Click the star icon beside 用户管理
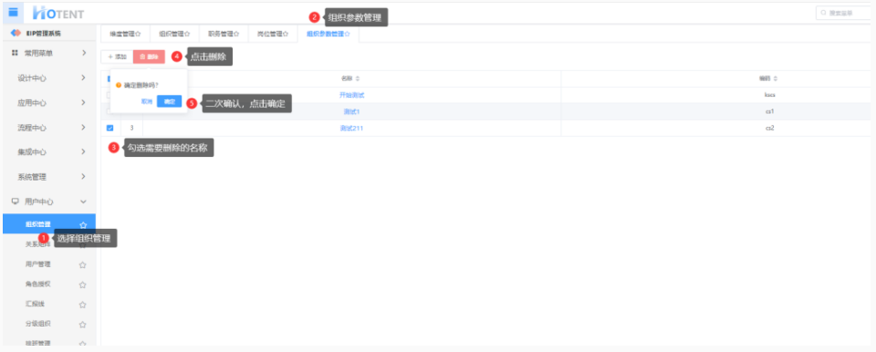 click(x=83, y=264)
